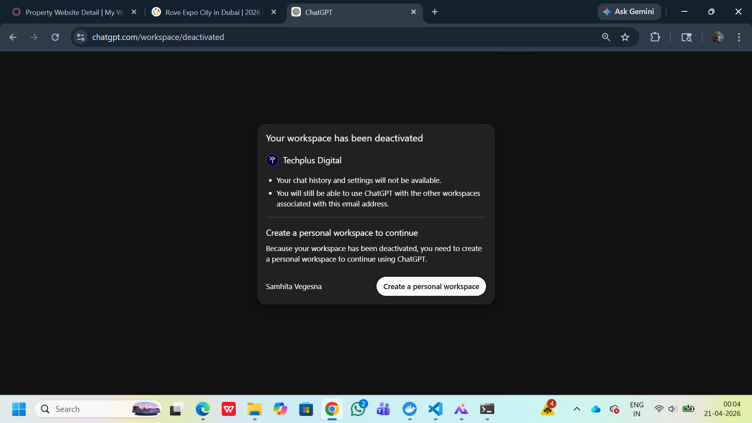This screenshot has width=752, height=423.
Task: Click the Ask Gemini button
Action: tap(629, 12)
